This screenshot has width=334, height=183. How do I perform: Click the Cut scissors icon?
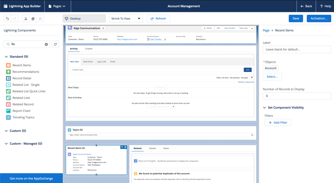26,19
